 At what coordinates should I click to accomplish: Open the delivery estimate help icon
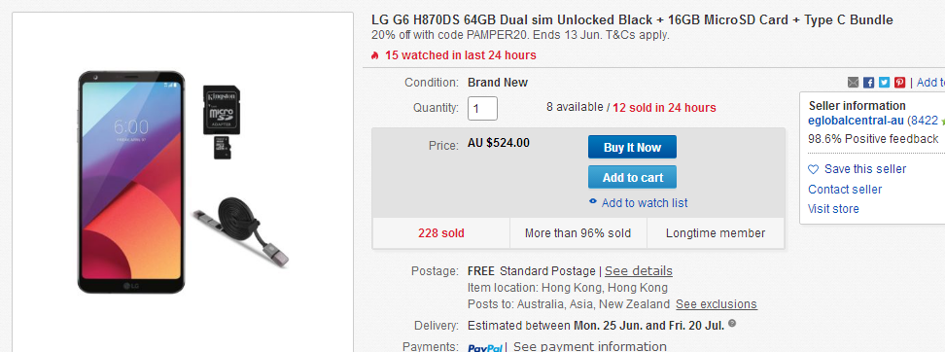coord(732,324)
